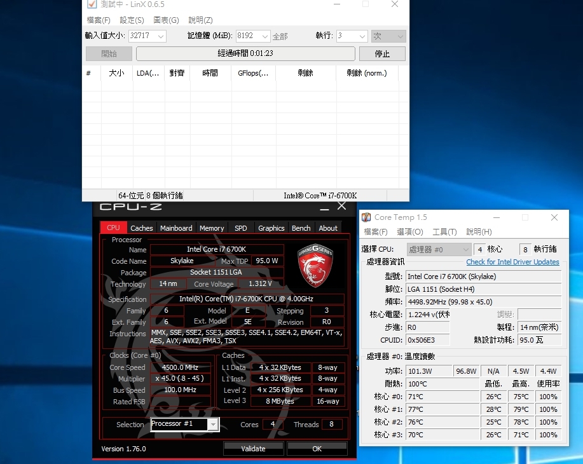Click the 對齊 column header in LinX
The height and width of the screenshot is (464, 583).
(177, 73)
